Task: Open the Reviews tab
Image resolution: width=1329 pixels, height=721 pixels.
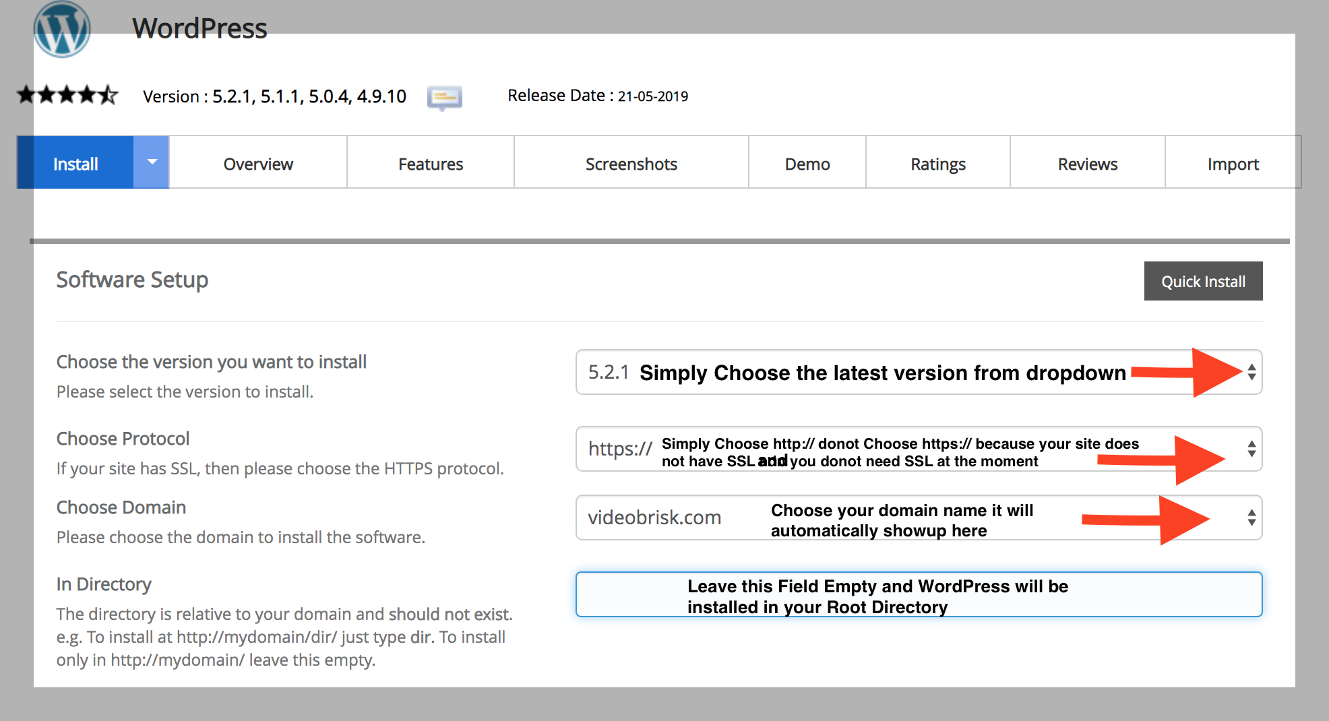Action: click(1087, 164)
